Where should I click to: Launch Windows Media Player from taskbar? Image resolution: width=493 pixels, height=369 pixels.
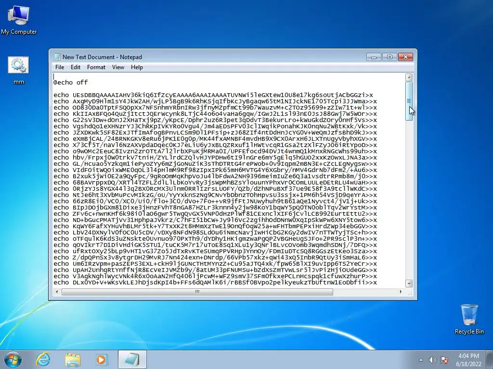click(x=102, y=360)
